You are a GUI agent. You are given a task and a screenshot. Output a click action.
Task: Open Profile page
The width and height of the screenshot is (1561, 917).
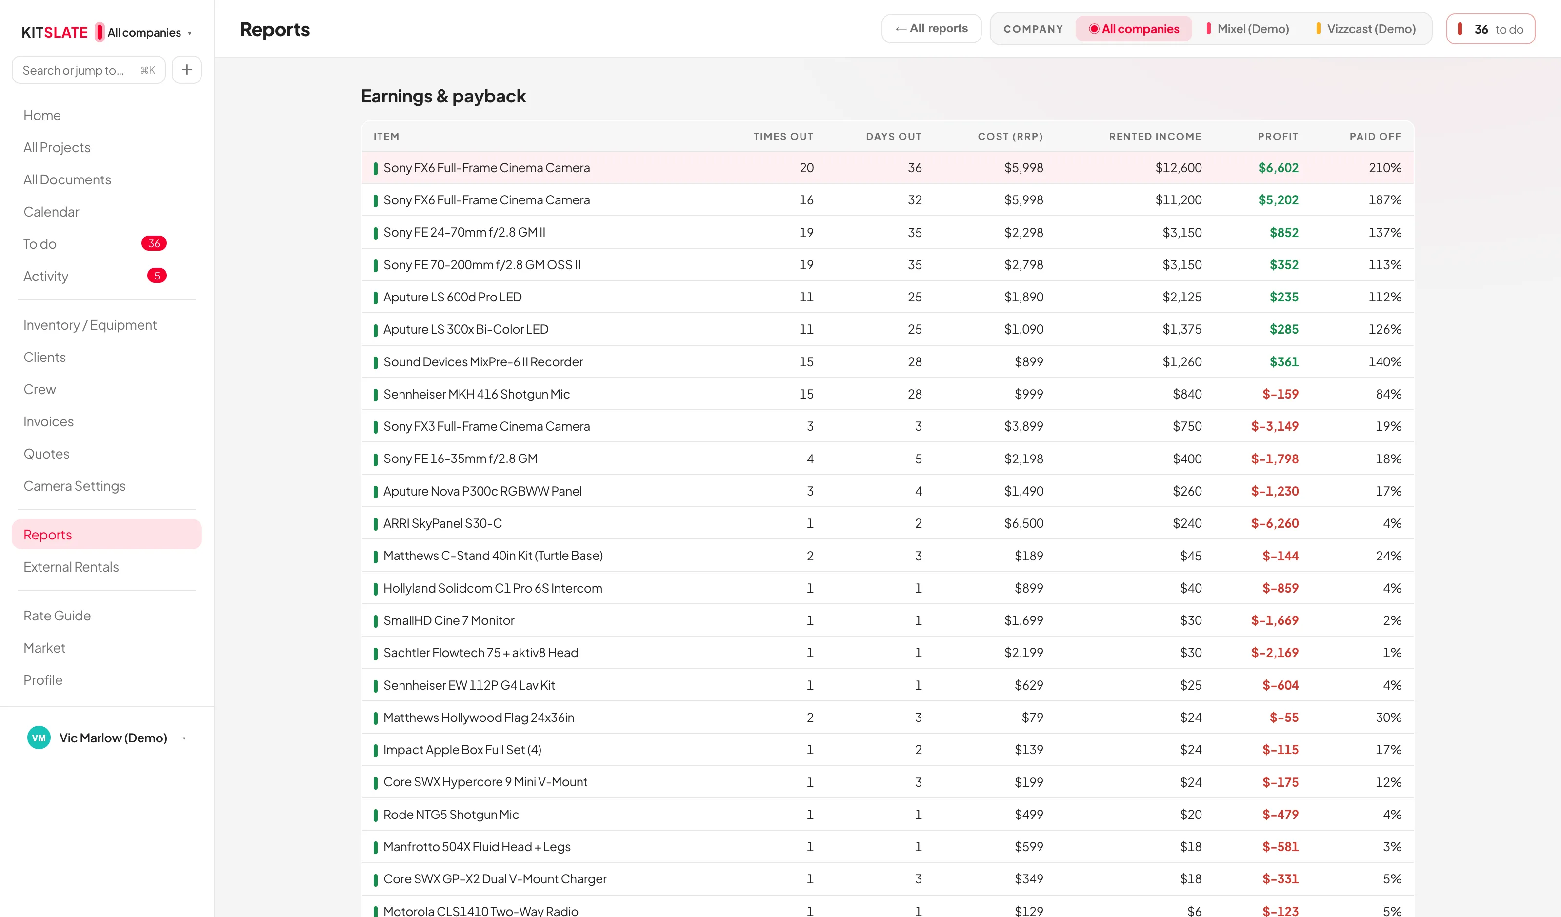pos(43,680)
